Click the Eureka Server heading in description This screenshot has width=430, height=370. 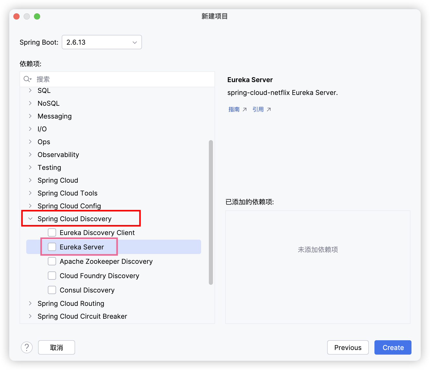(x=250, y=80)
